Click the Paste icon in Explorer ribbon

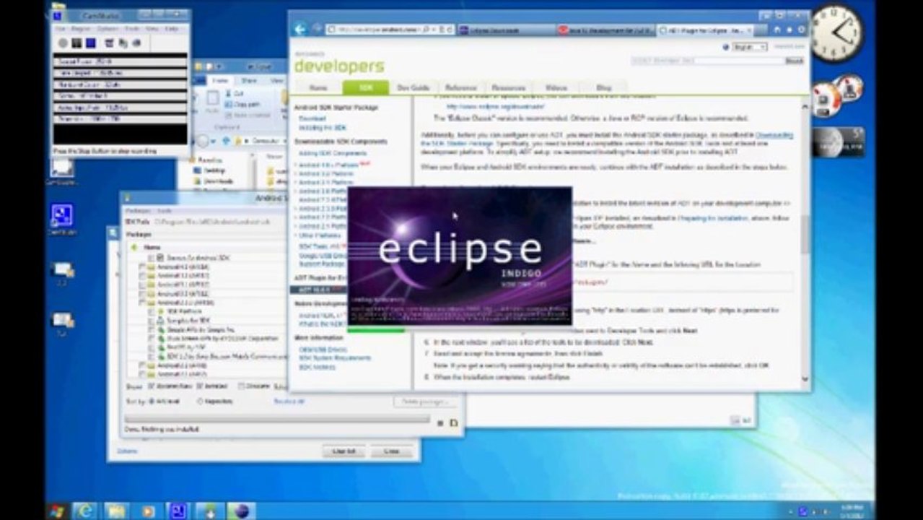coord(212,100)
